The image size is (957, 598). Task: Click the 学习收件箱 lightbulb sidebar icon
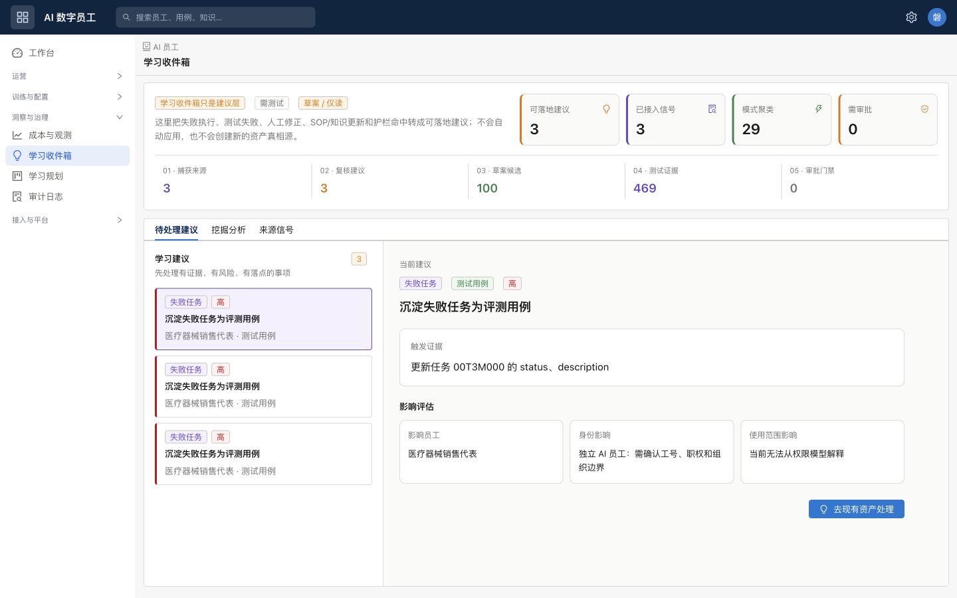17,156
